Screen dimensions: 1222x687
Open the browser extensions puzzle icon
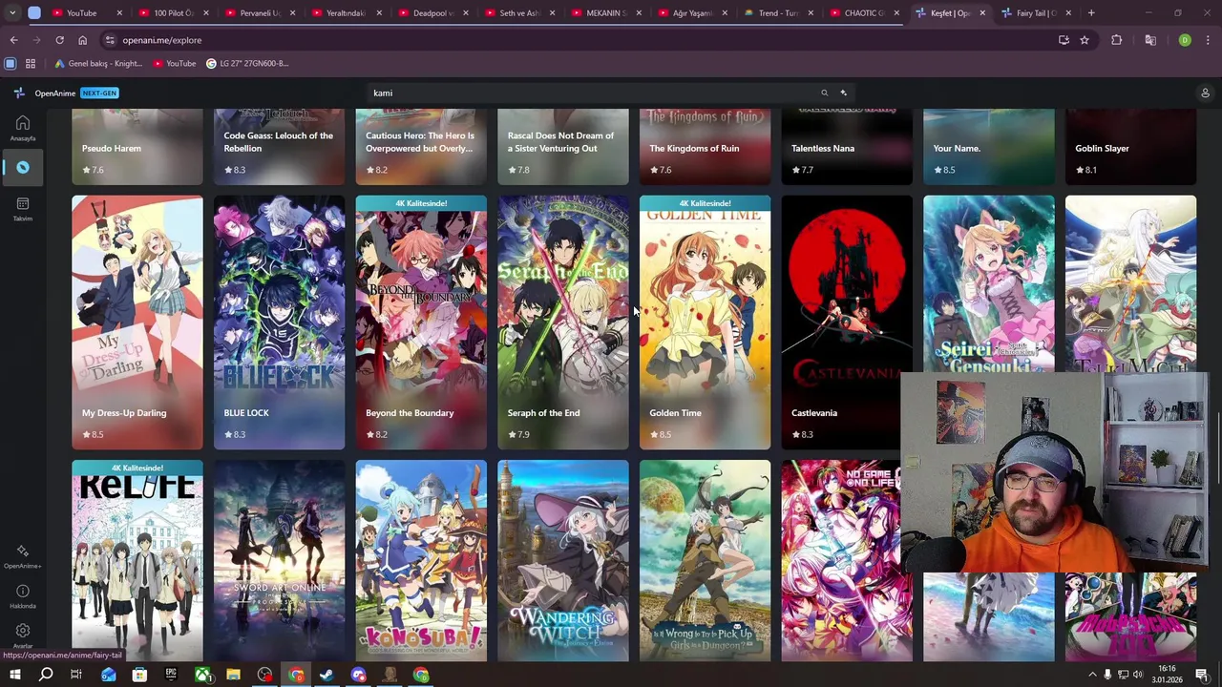[1116, 40]
